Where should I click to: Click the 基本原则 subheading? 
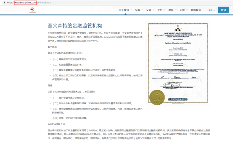pyautogui.click(x=52, y=47)
